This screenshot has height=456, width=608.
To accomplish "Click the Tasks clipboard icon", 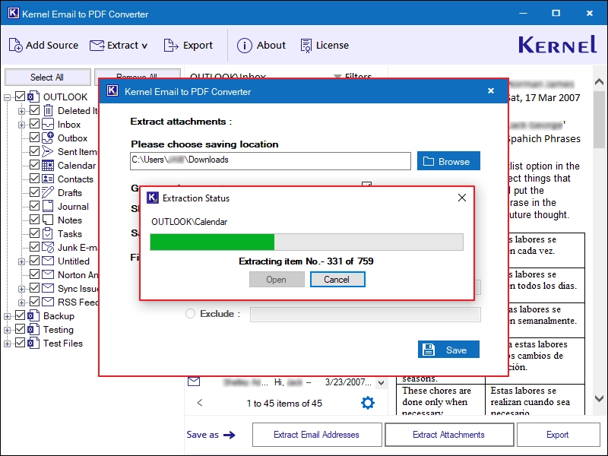I will [x=48, y=233].
